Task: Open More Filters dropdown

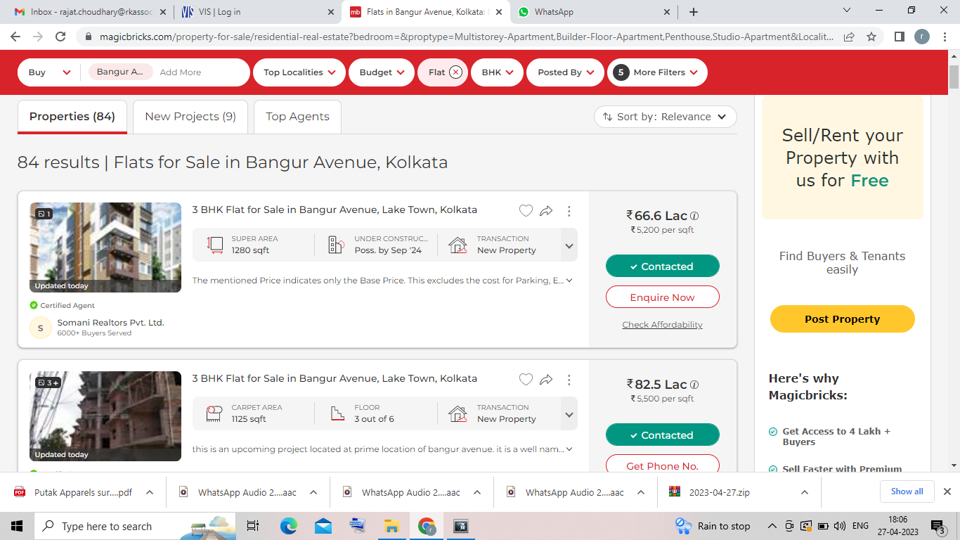Action: point(657,72)
